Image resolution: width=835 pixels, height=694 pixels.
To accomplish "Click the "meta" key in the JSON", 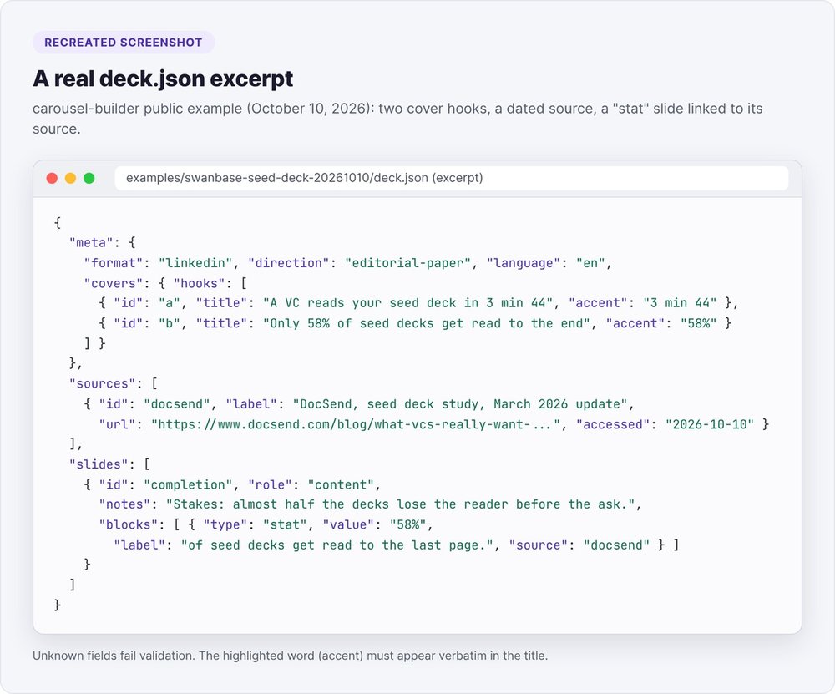I will tap(91, 243).
